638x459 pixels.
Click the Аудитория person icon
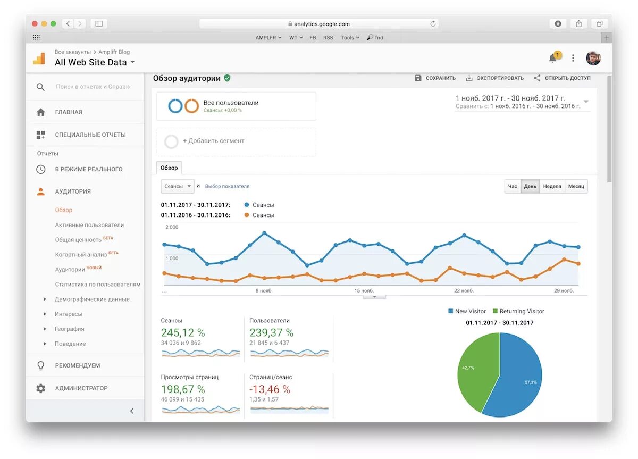pyautogui.click(x=40, y=191)
